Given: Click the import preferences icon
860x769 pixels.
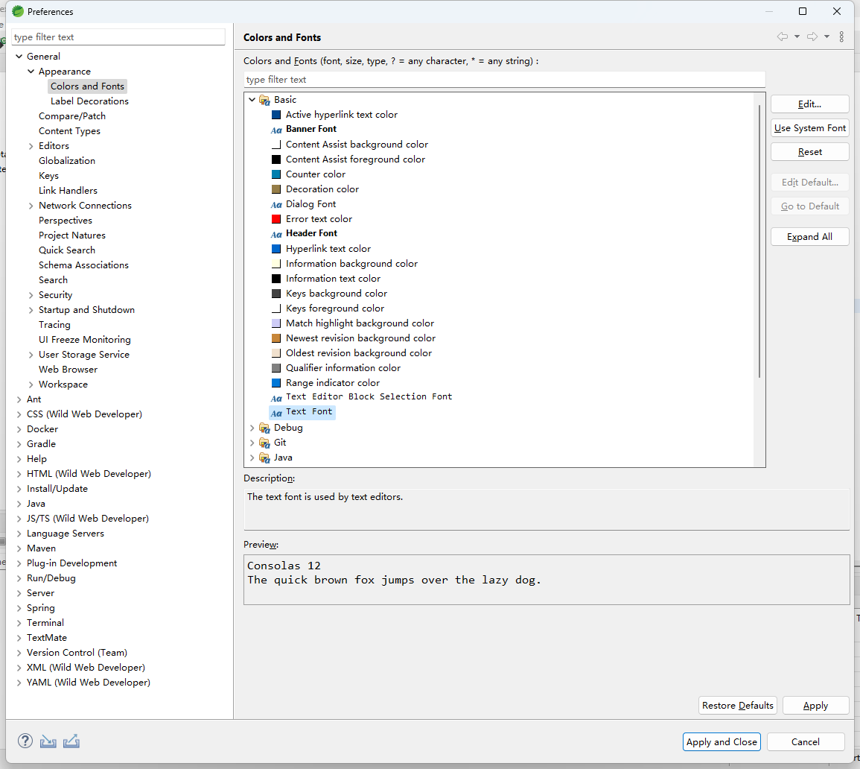Looking at the screenshot, I should pyautogui.click(x=48, y=741).
